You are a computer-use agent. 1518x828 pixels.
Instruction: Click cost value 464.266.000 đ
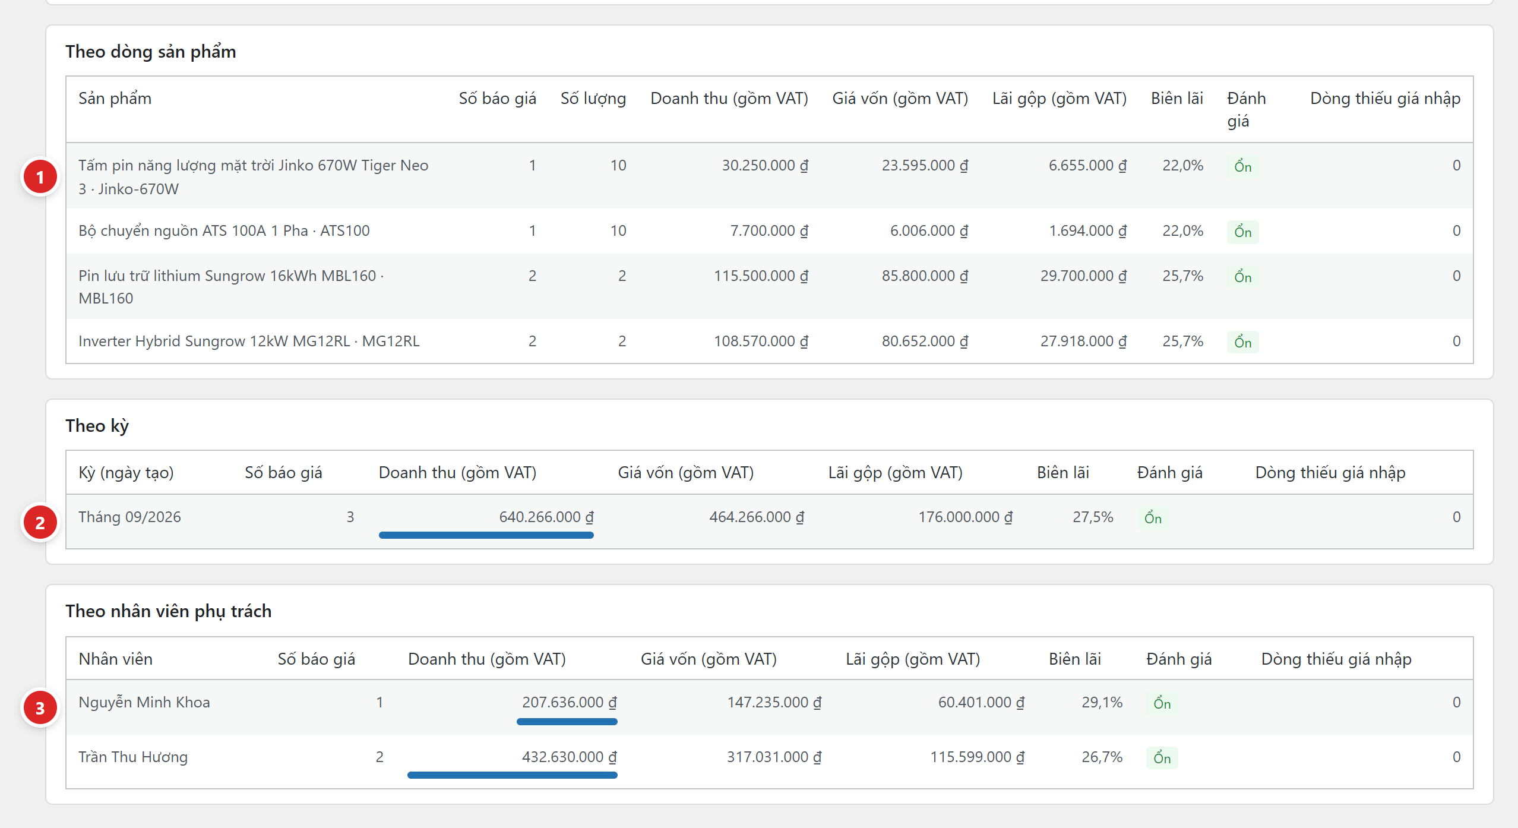[757, 517]
